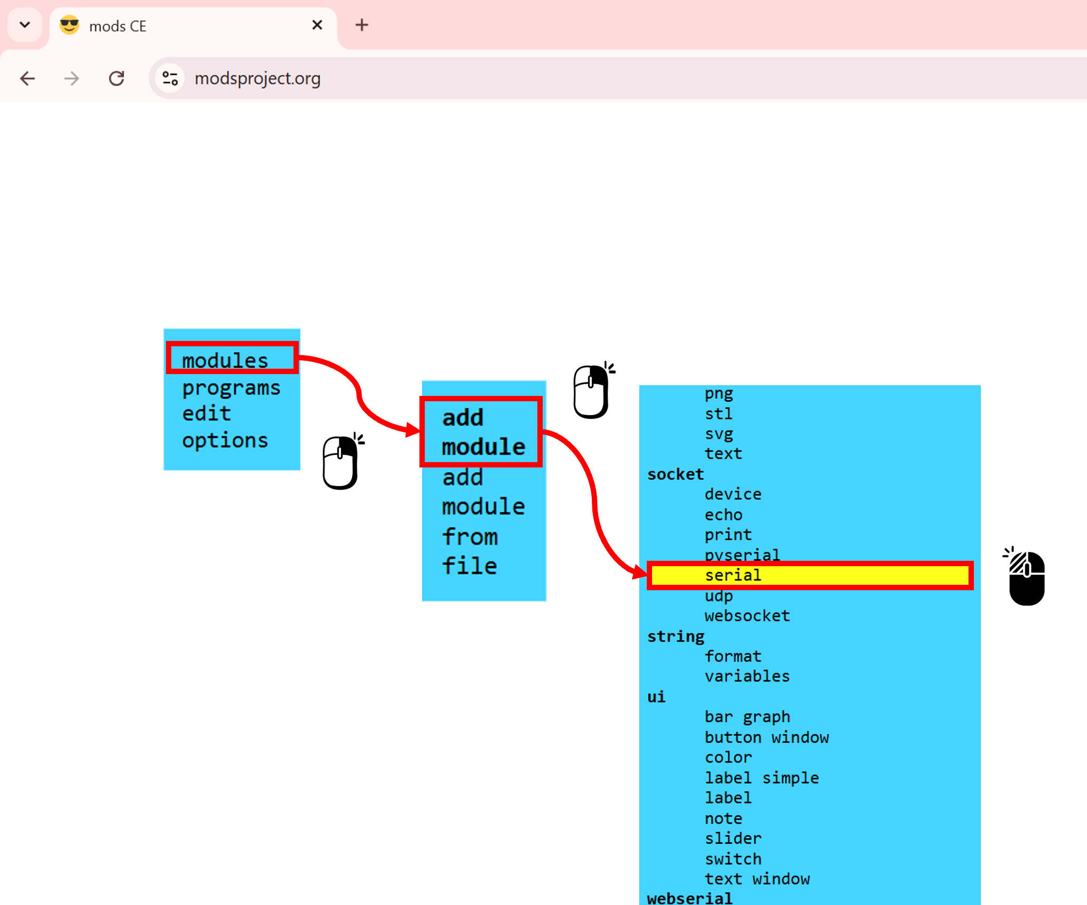Screen dimensions: 1087x905
Task: Pick the pyserial module entry
Action: pos(742,554)
